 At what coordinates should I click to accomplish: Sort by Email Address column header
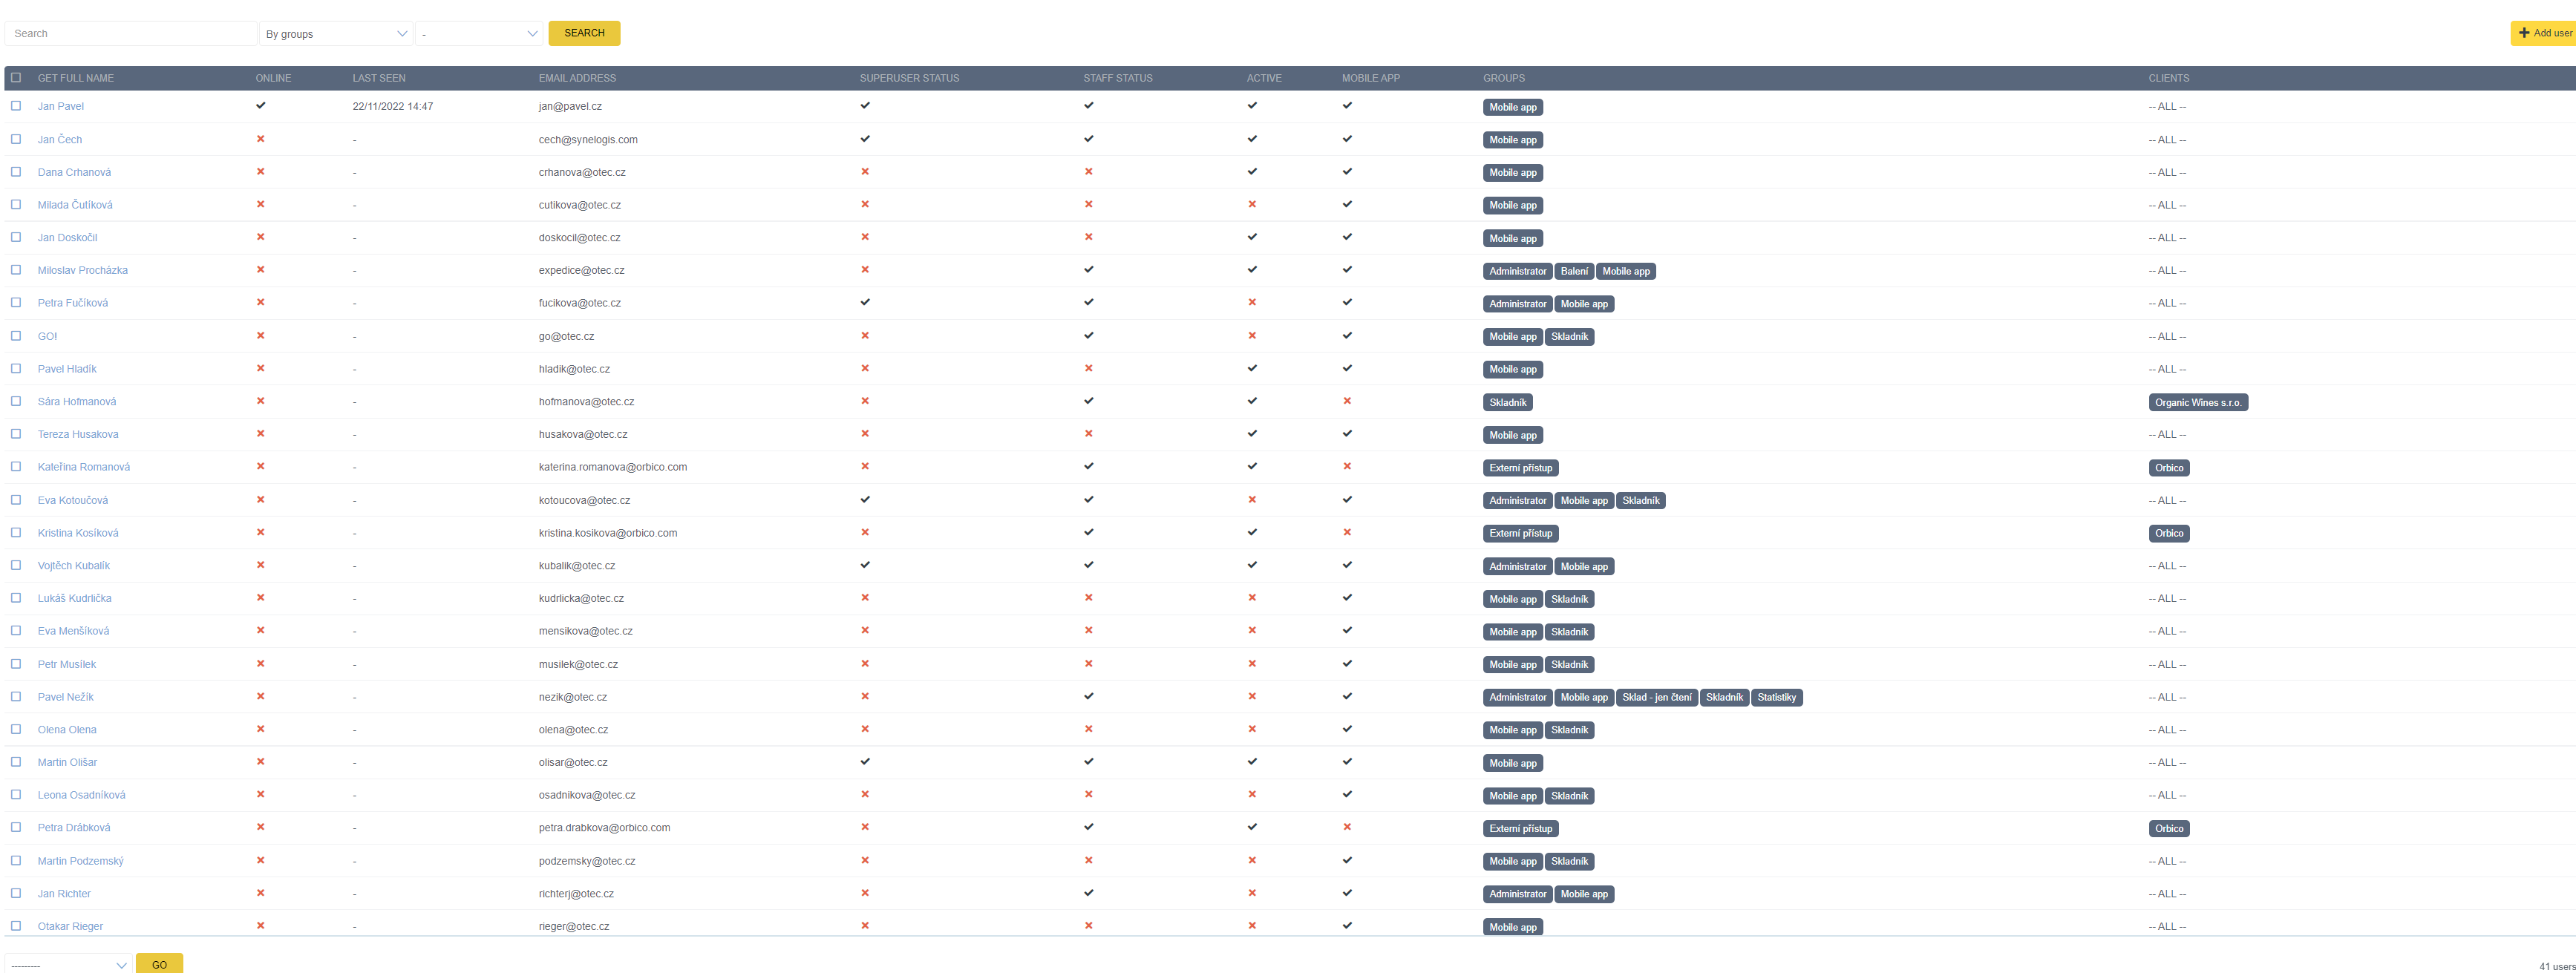(577, 78)
